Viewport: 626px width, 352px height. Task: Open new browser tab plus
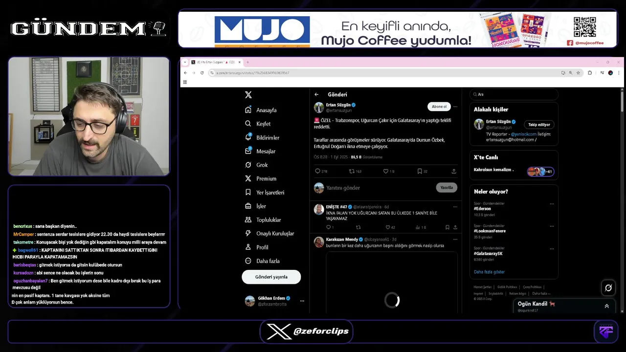247,62
